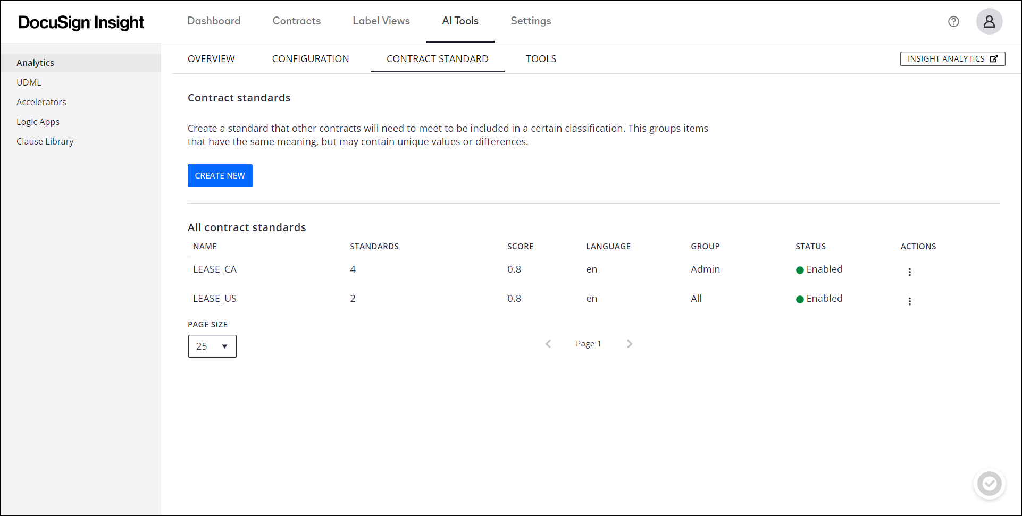The image size is (1022, 516).
Task: Click Enabled status in LEASE_US row
Action: point(819,299)
